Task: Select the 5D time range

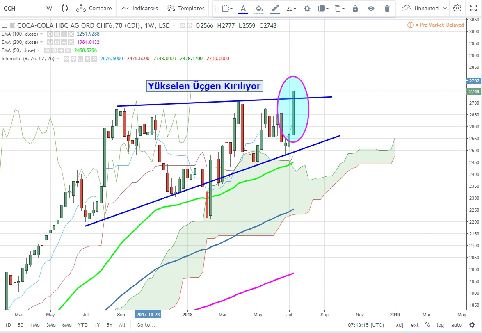Action: click(20, 325)
